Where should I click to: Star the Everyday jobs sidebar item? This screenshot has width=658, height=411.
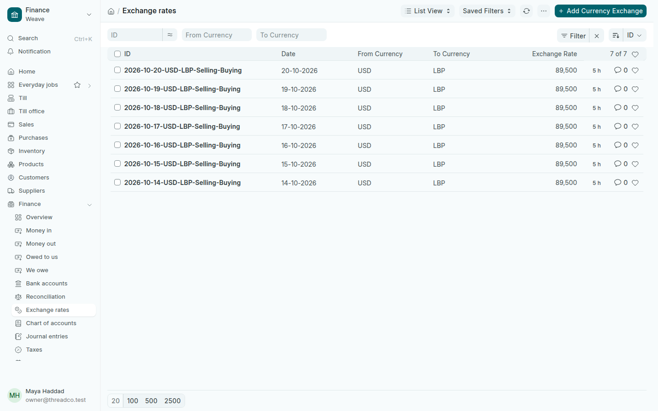click(77, 85)
